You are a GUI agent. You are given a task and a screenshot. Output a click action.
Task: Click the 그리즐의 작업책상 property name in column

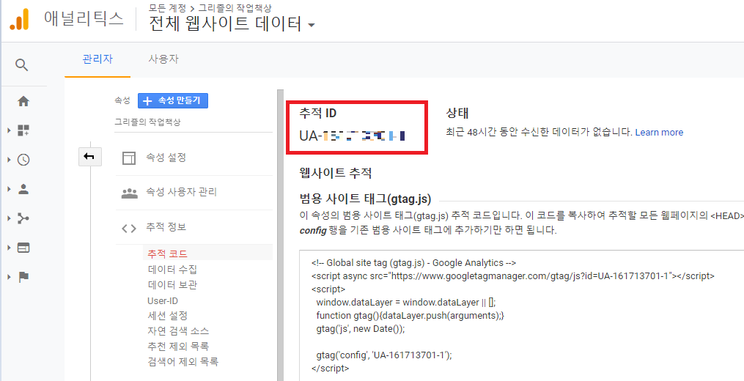(147, 122)
